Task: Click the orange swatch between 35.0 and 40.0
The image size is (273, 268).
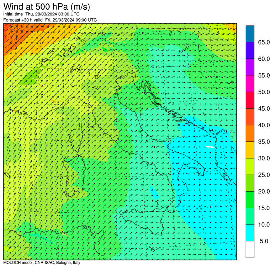Action: 250,133
